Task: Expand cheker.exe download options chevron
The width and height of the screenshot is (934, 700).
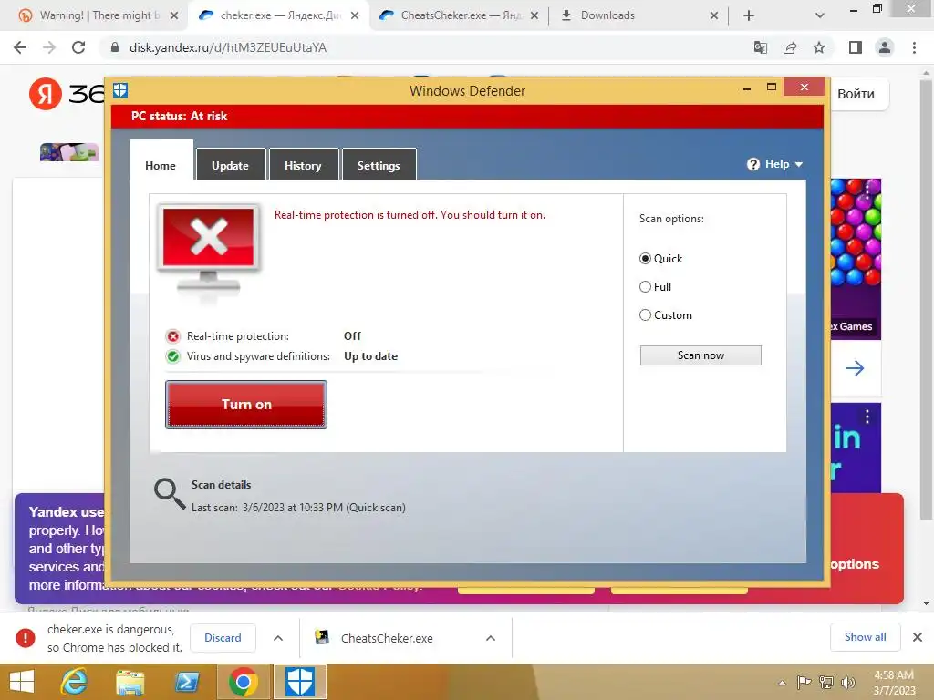Action: (278, 638)
